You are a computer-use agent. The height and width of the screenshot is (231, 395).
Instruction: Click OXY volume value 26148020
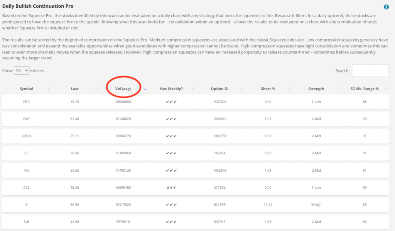tap(123, 119)
